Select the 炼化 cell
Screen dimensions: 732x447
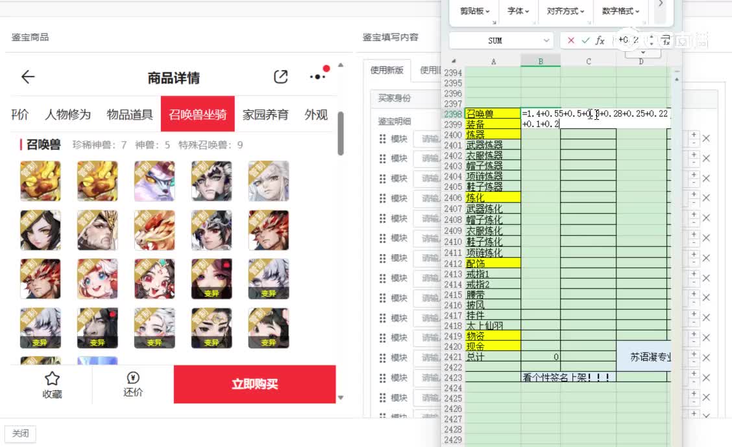tap(493, 198)
